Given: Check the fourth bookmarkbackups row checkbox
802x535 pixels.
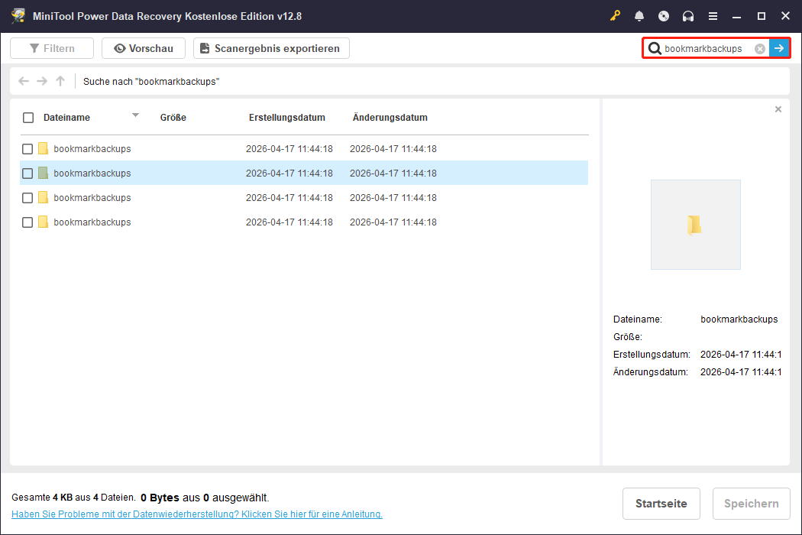Looking at the screenshot, I should pos(27,222).
